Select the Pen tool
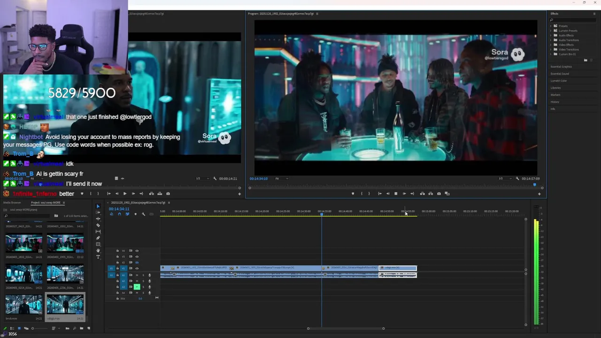Screen dimensions: 601x338 [98, 238]
